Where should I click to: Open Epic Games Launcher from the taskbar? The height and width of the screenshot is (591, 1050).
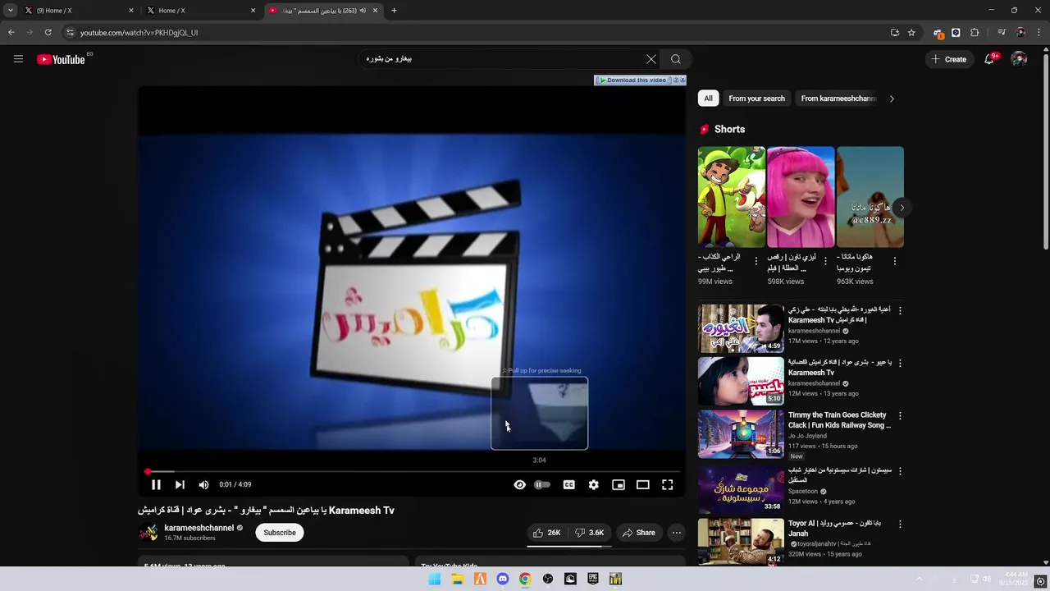593,579
